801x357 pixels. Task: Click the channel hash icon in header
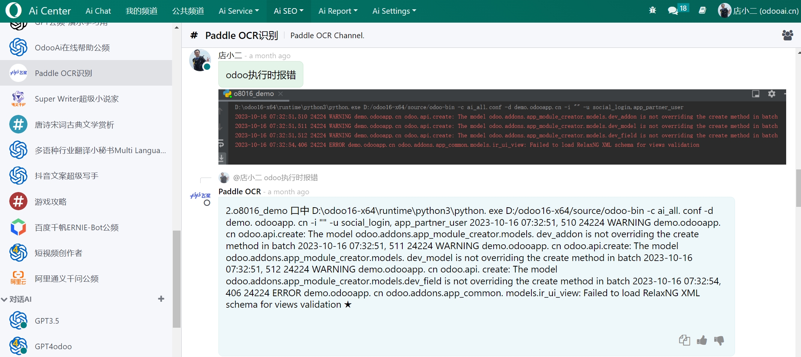[x=194, y=35]
